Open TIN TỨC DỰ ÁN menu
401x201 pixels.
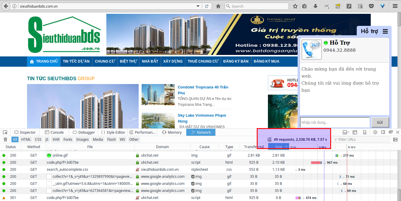pos(76,61)
